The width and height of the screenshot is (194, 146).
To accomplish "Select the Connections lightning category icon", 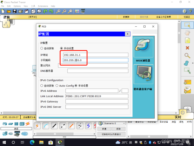I will coord(28,124).
